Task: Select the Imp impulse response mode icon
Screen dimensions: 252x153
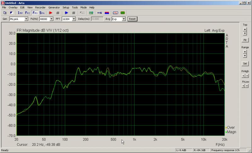Action: tap(20, 13)
